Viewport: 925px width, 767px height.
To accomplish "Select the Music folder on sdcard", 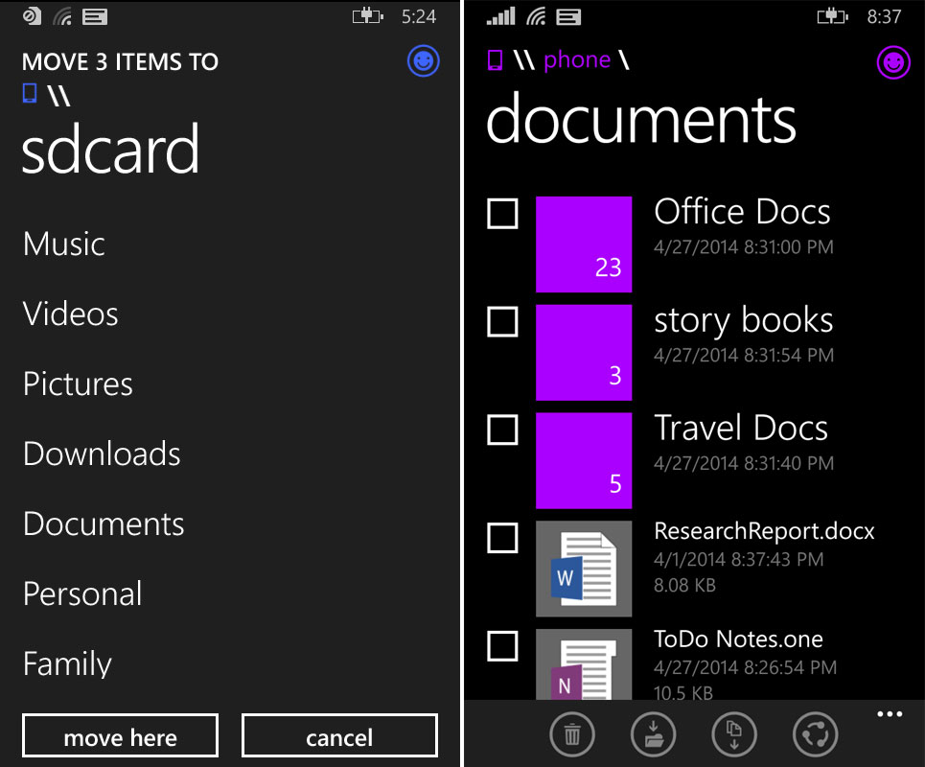I will [64, 244].
